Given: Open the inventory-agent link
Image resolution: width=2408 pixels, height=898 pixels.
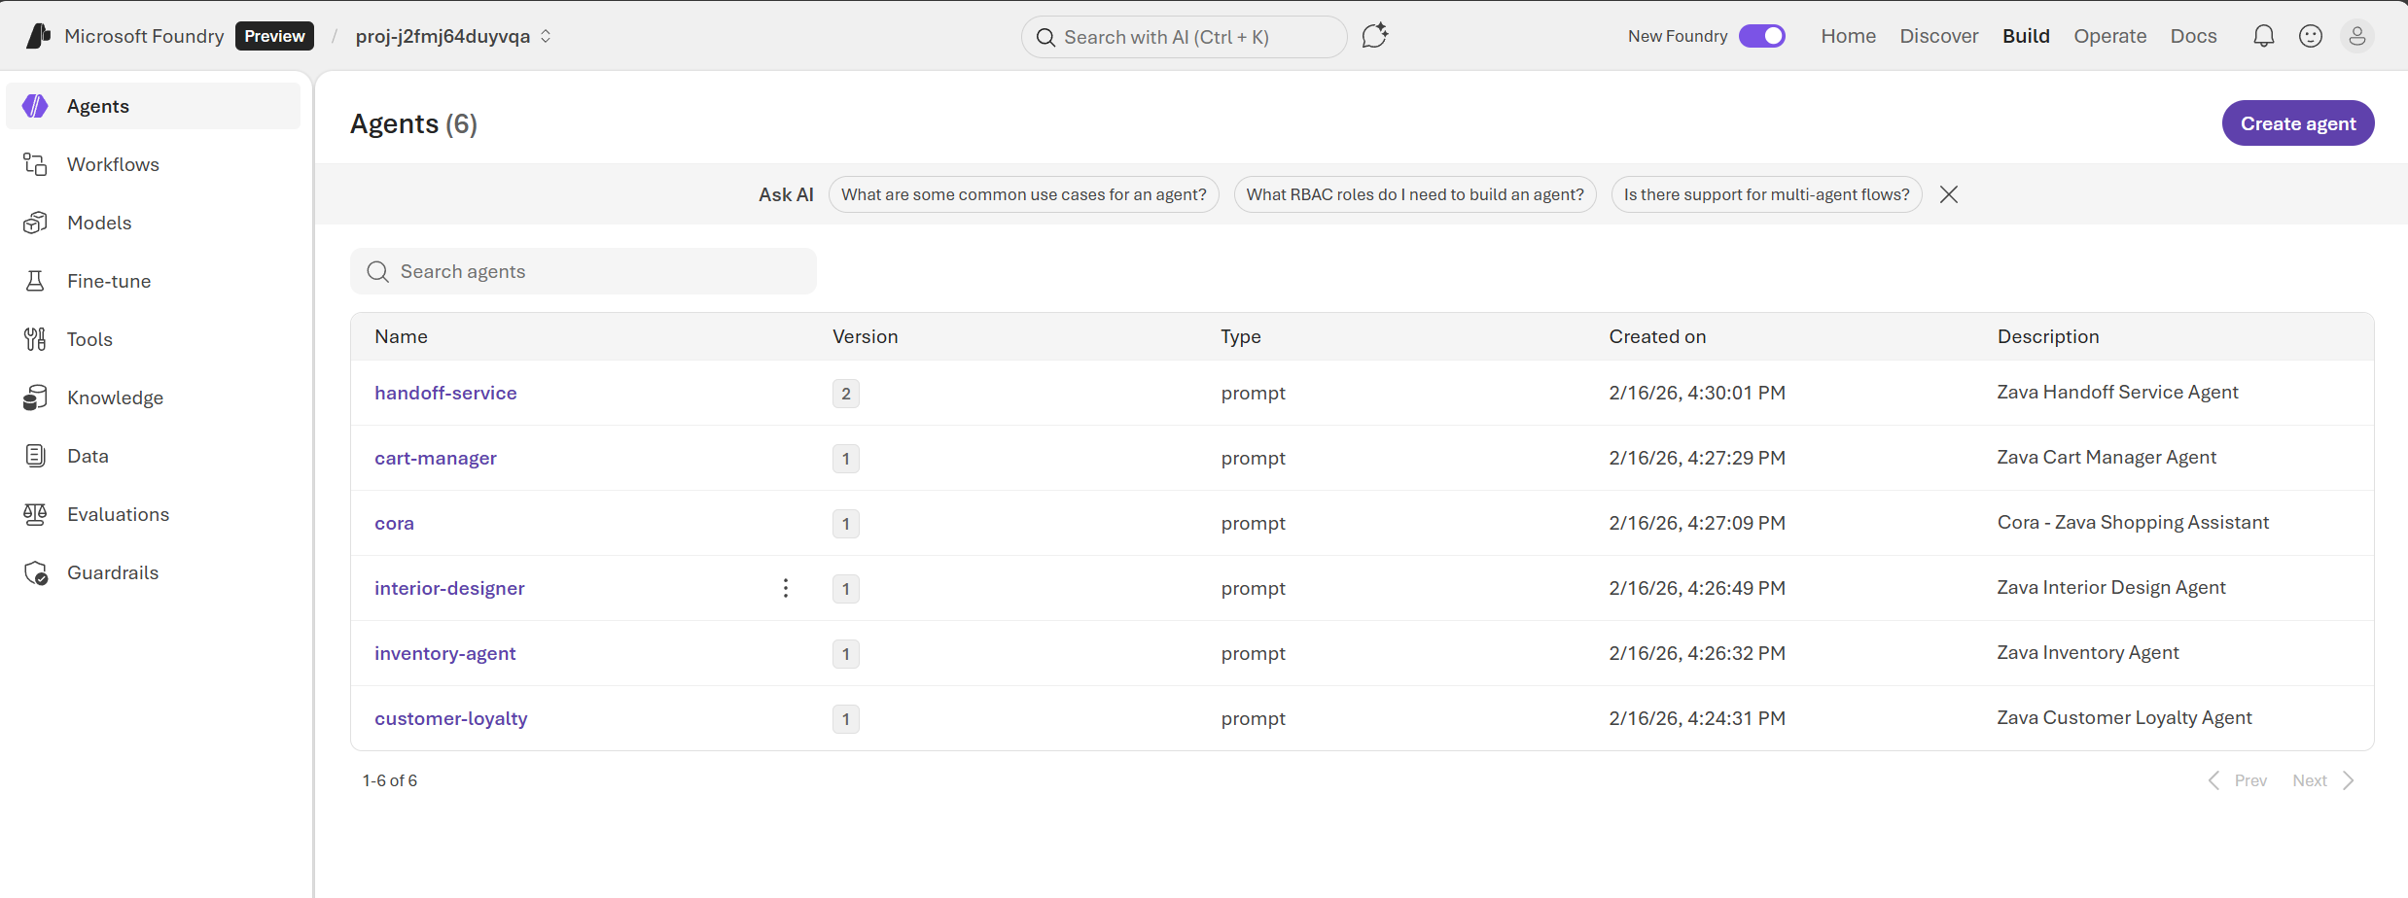Looking at the screenshot, I should [444, 653].
